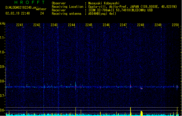This screenshot has width=182, height=116.
Task: Click the tall yellow intensity bar after 2247
Action: [x=130, y=111]
